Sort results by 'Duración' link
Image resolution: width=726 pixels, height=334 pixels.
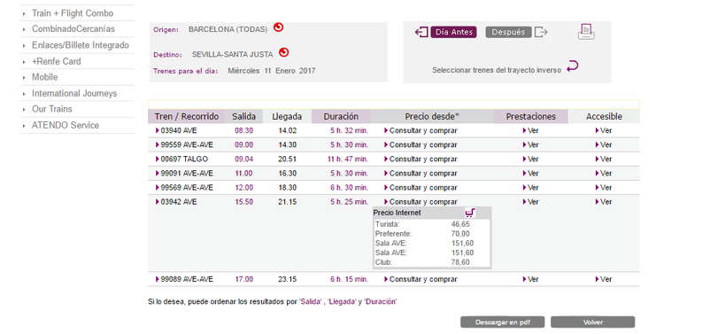point(381,301)
